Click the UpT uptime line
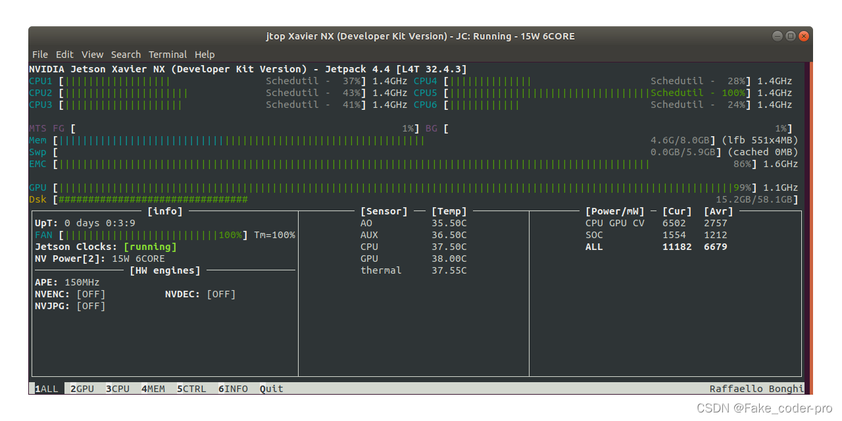The image size is (842, 421). tap(85, 223)
